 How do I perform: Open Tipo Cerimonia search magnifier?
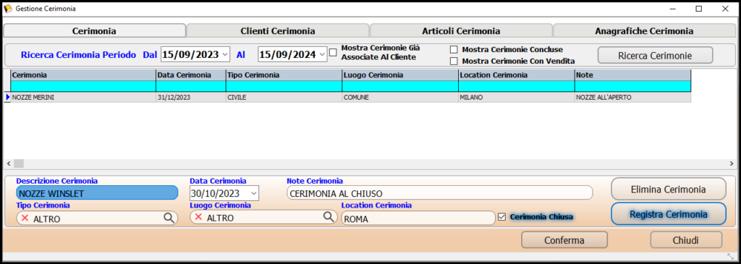tap(169, 218)
